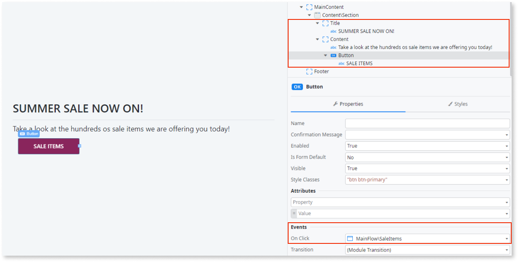Click the OK Button icon in the properties header
Image resolution: width=518 pixels, height=262 pixels.
(297, 87)
